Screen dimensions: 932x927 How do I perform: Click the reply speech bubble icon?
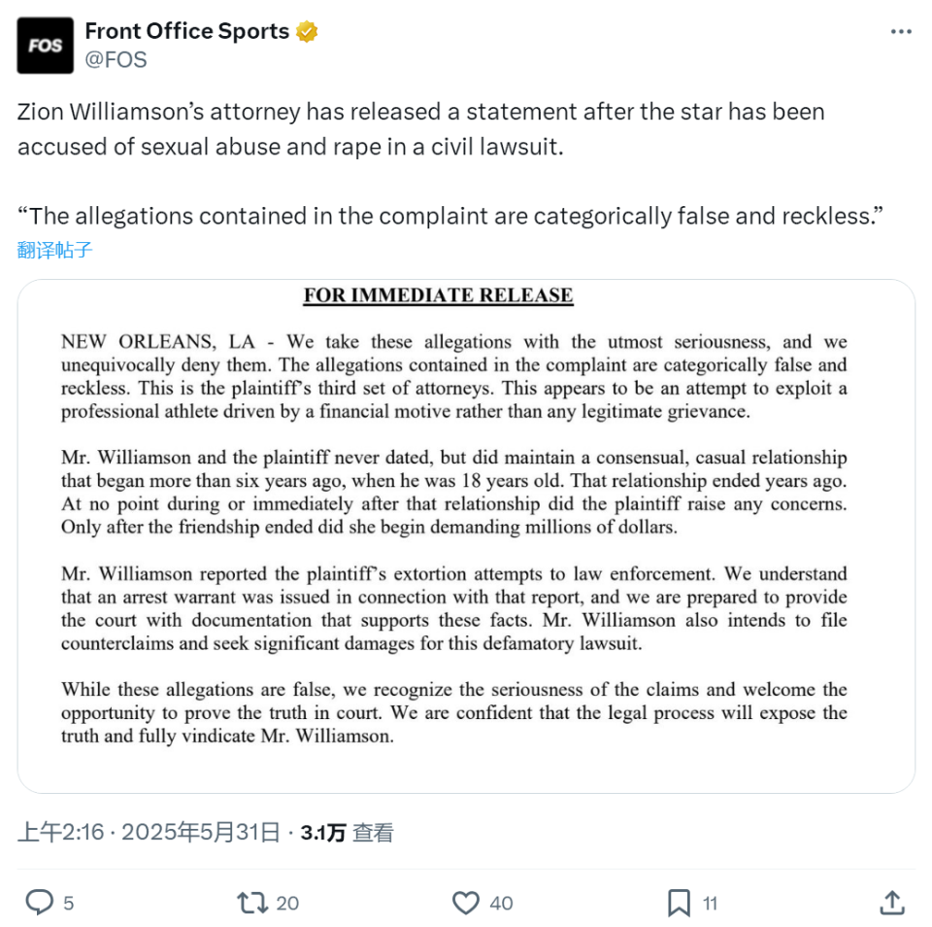coord(39,903)
